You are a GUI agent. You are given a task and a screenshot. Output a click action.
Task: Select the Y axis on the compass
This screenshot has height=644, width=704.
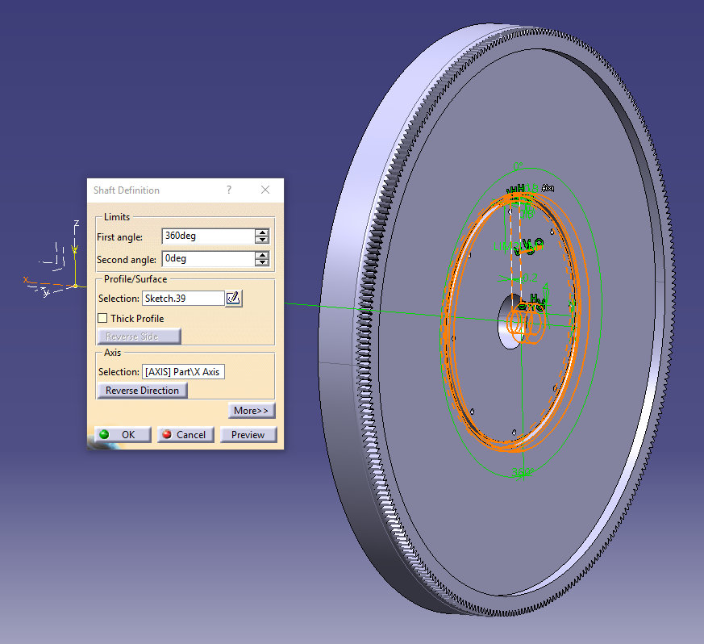tap(44, 293)
